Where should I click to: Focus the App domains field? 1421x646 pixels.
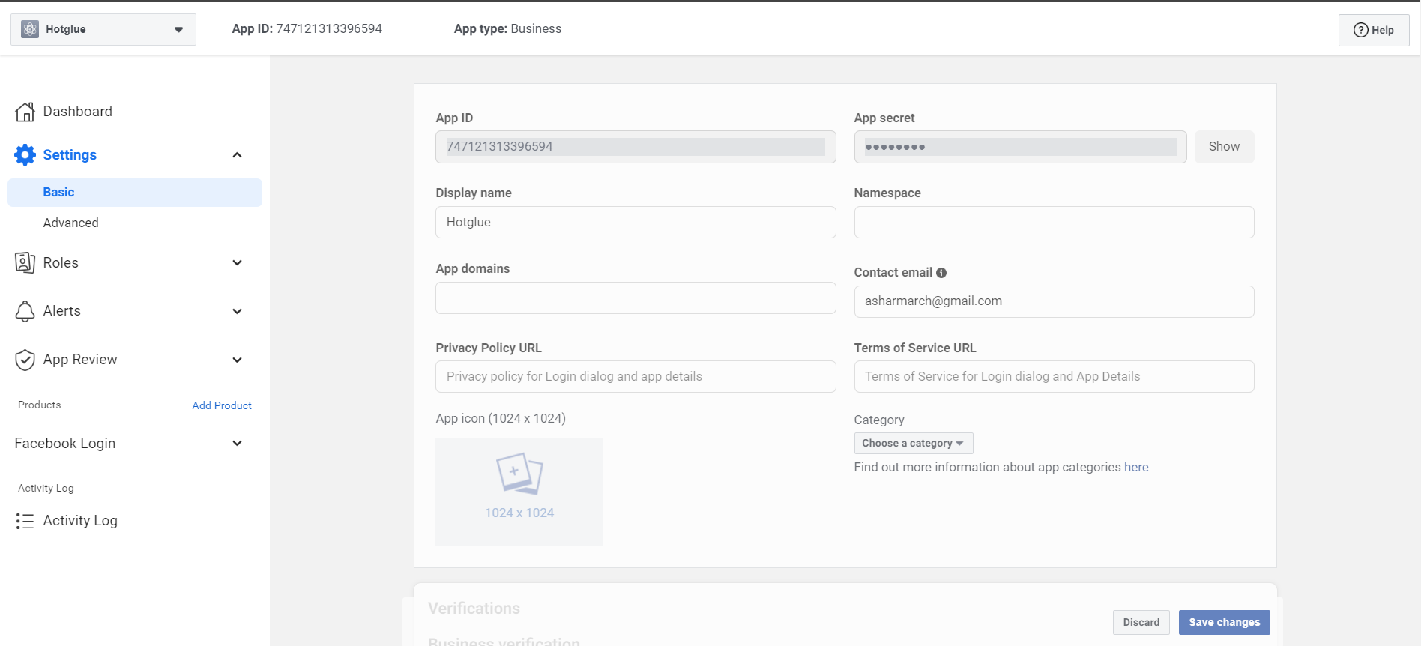click(x=636, y=298)
